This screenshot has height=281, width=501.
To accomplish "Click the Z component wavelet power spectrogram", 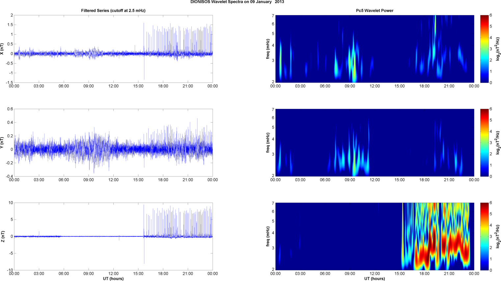I will (375, 236).
